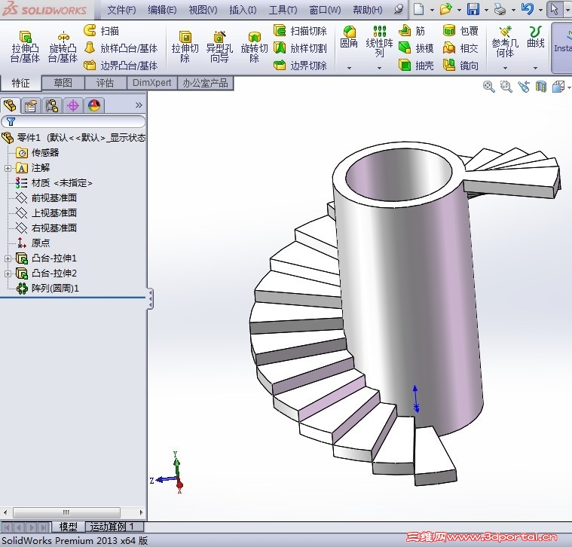The image size is (572, 547).
Task: Select the 圆角 fillet tool
Action: pos(349,38)
